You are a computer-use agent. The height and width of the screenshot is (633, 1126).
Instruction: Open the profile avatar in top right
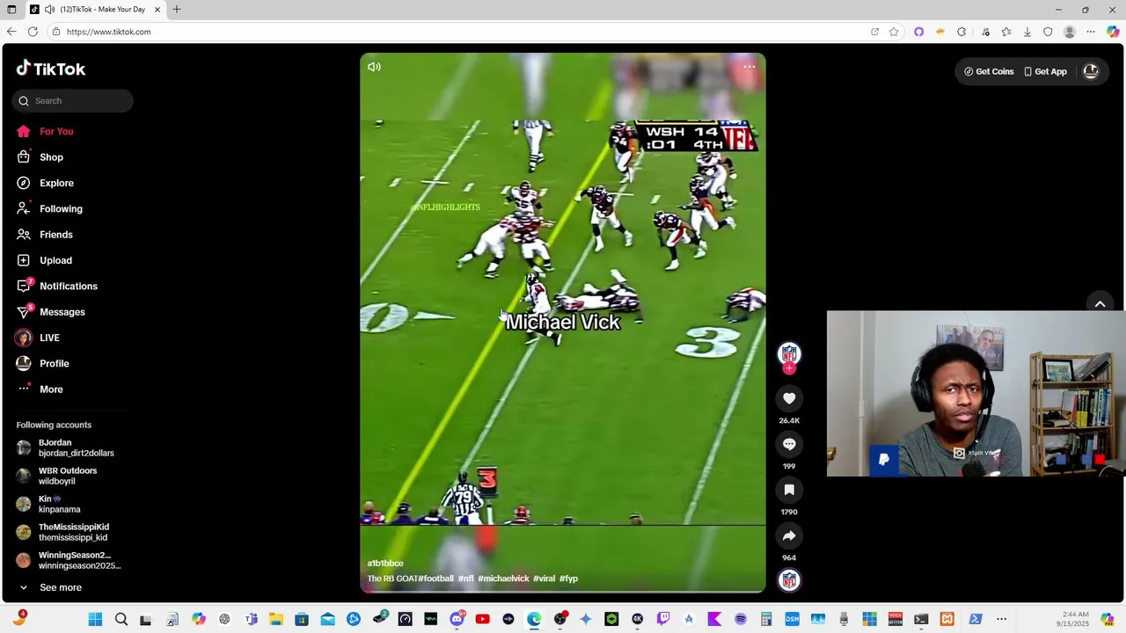pyautogui.click(x=1091, y=71)
